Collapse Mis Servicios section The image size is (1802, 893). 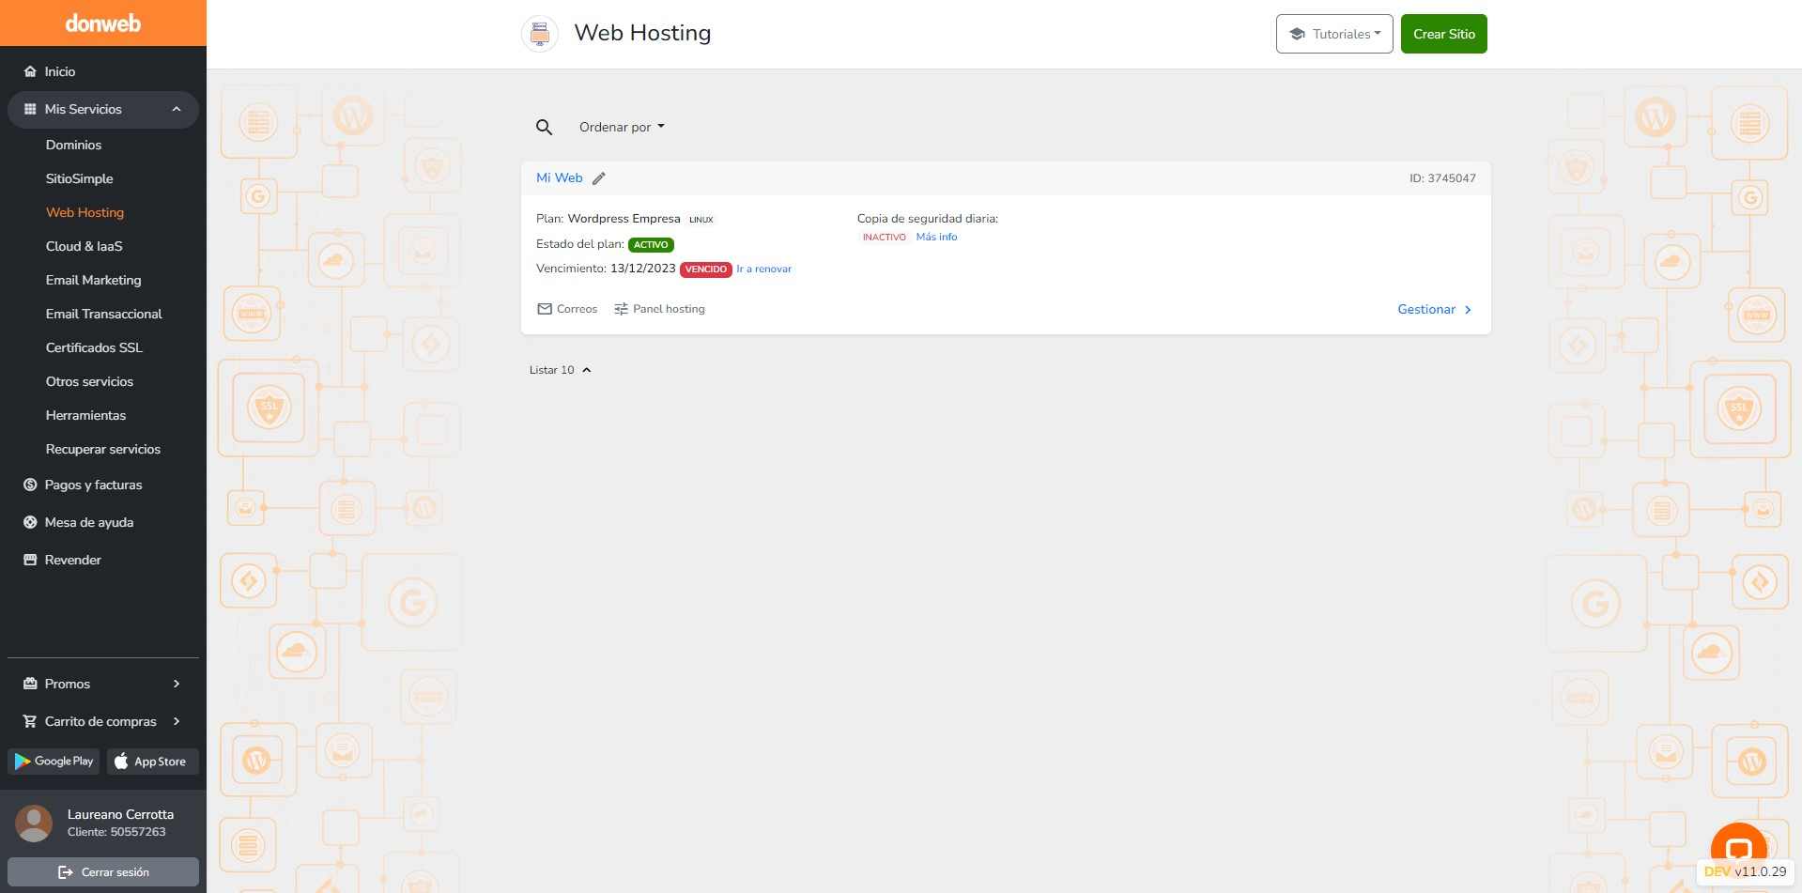pyautogui.click(x=103, y=109)
